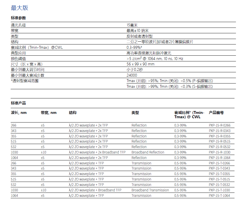Click the P-偏振输出 transmission range line

pyautogui.click(x=169, y=81)
